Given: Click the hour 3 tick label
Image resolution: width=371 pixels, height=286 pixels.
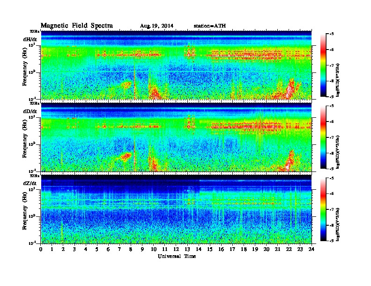Looking at the screenshot, I should coord(74,249).
